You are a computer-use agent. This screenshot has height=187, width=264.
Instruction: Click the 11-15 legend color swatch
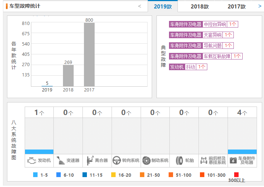85,175
